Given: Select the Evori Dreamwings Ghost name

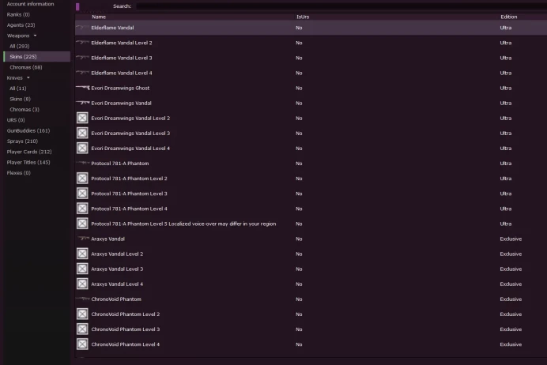Looking at the screenshot, I should pyautogui.click(x=120, y=88).
